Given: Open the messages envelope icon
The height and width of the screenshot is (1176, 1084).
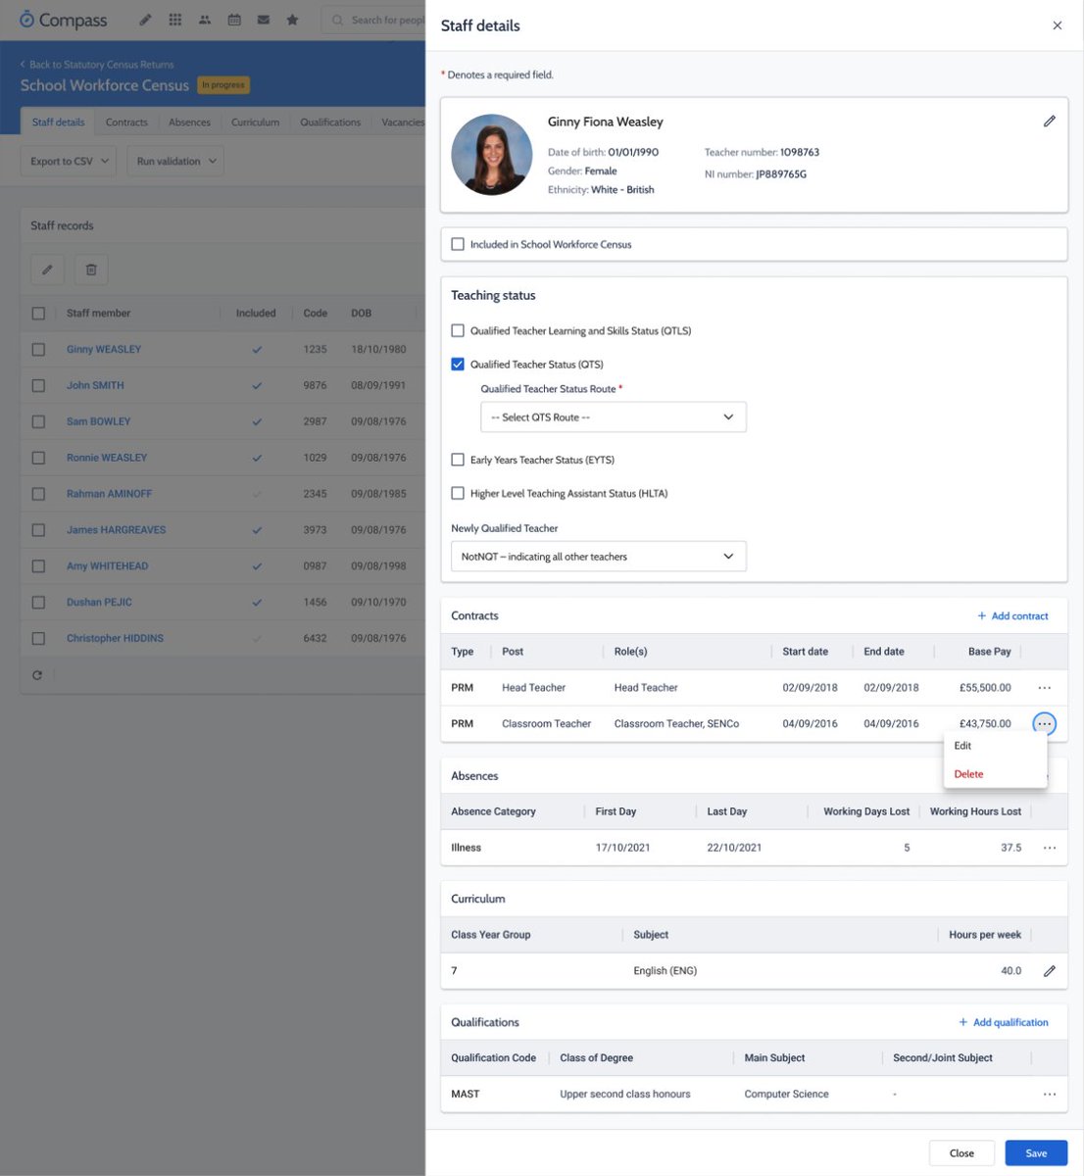Looking at the screenshot, I should [x=263, y=19].
